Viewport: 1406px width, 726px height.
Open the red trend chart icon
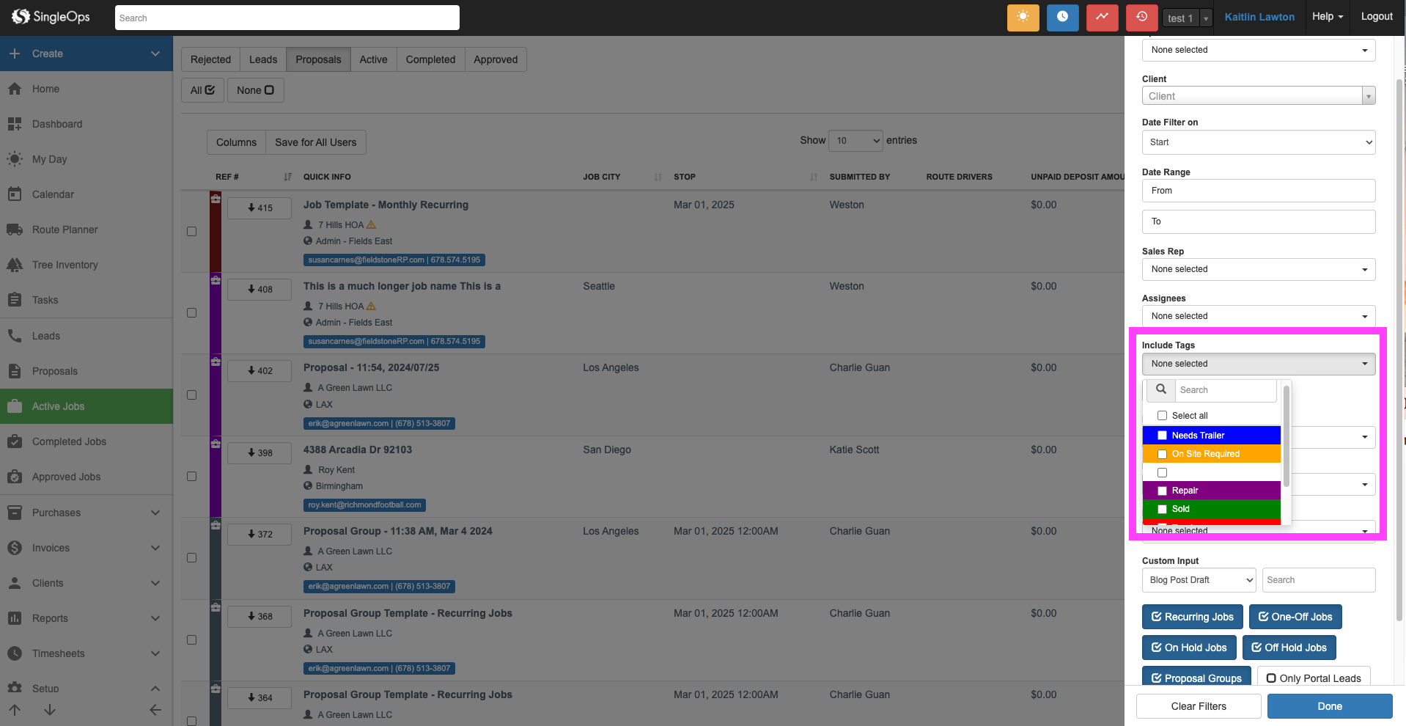1102,18
